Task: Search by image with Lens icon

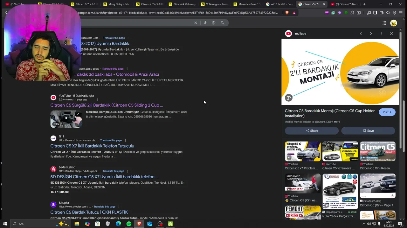Action: click(214, 23)
